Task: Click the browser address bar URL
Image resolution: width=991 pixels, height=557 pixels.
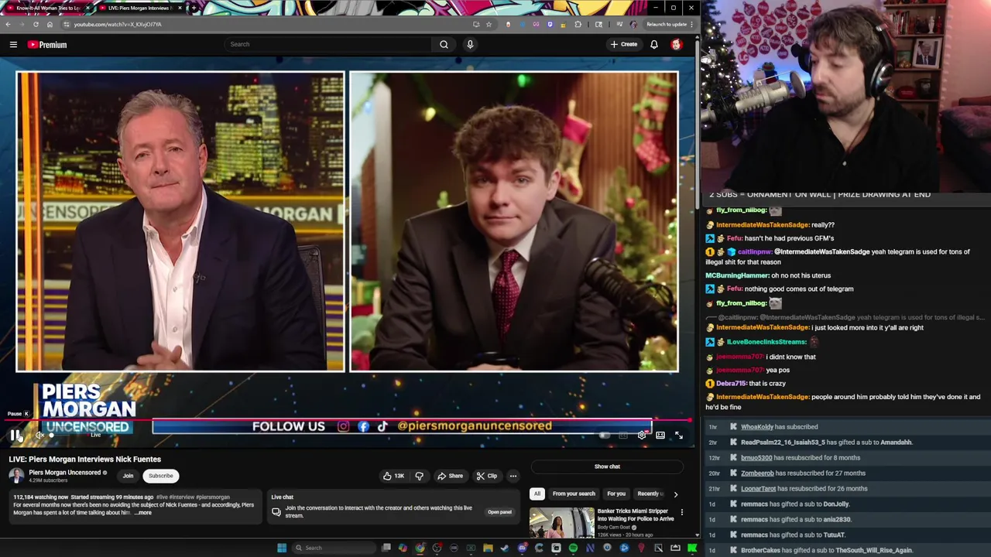Action: [x=118, y=24]
